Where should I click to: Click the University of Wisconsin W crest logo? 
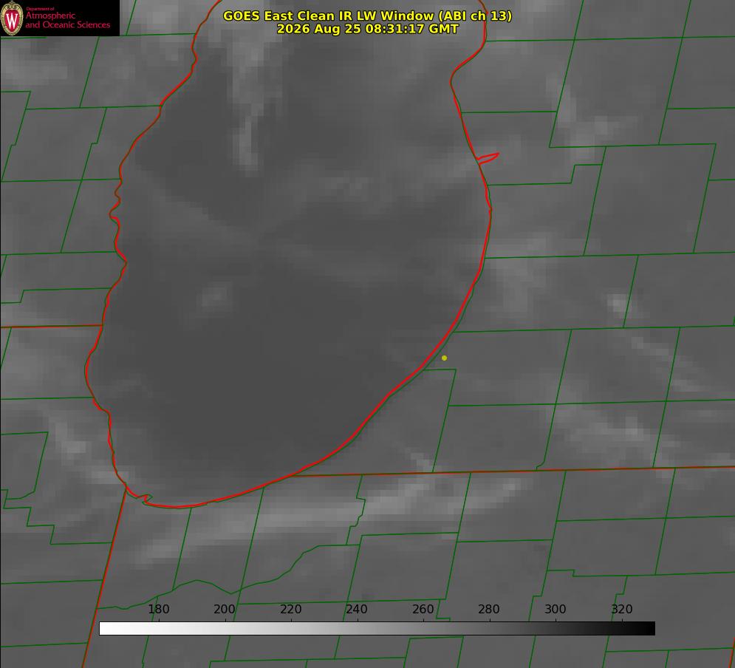pos(12,18)
